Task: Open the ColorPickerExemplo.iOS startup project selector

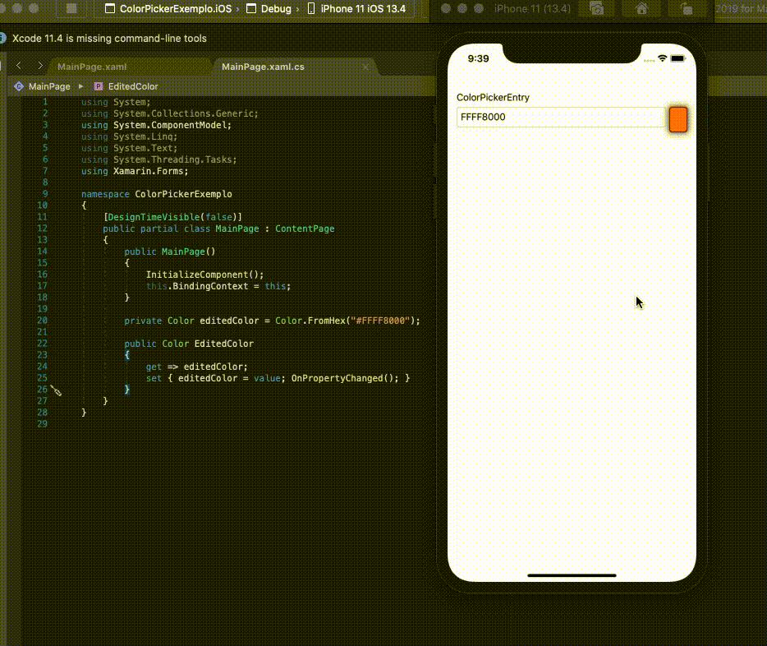Action: point(169,9)
